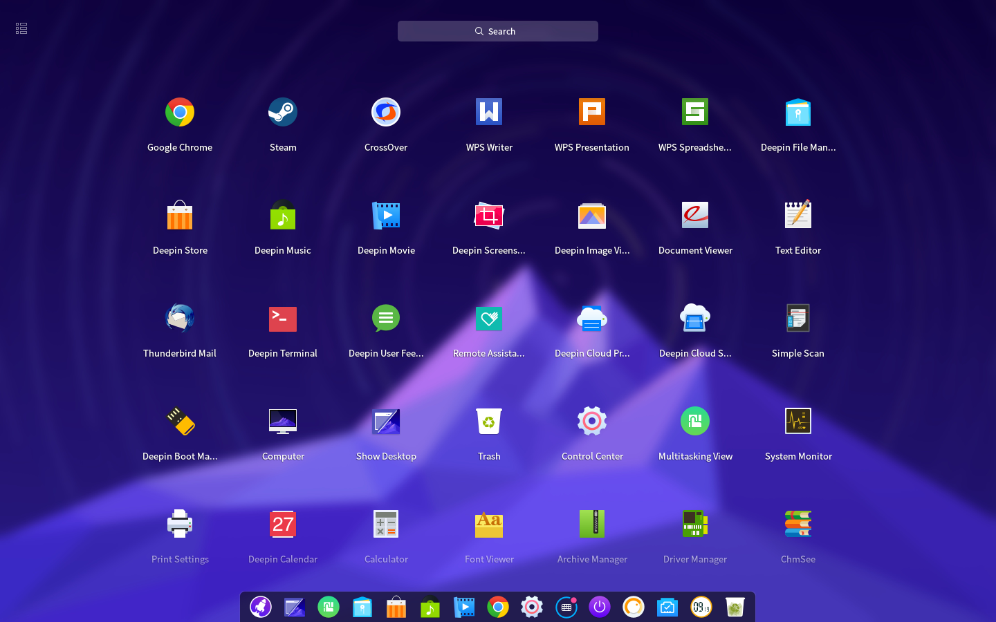Image resolution: width=996 pixels, height=622 pixels.
Task: Open Deepin User Feedback
Action: [386, 318]
